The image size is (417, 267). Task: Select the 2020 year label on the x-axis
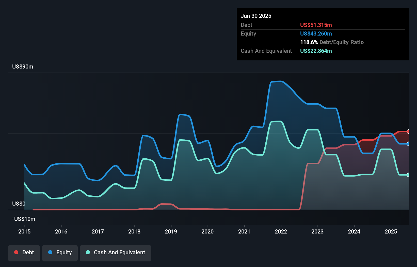click(207, 231)
